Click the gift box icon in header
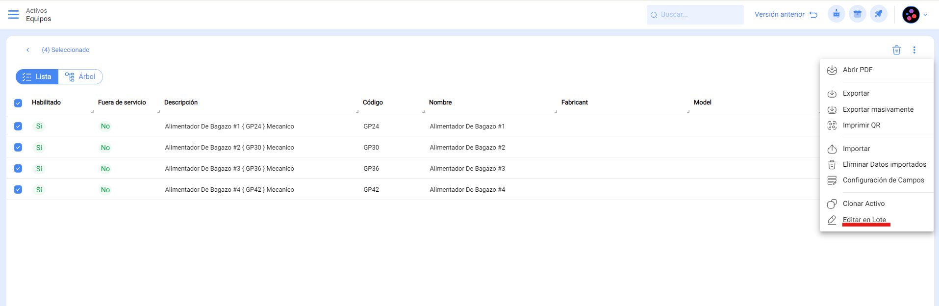The width and height of the screenshot is (939, 306). (x=857, y=14)
